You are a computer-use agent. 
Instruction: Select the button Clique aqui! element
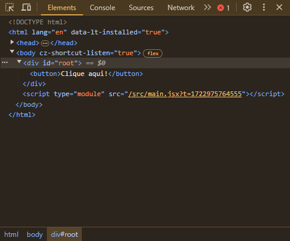point(86,74)
